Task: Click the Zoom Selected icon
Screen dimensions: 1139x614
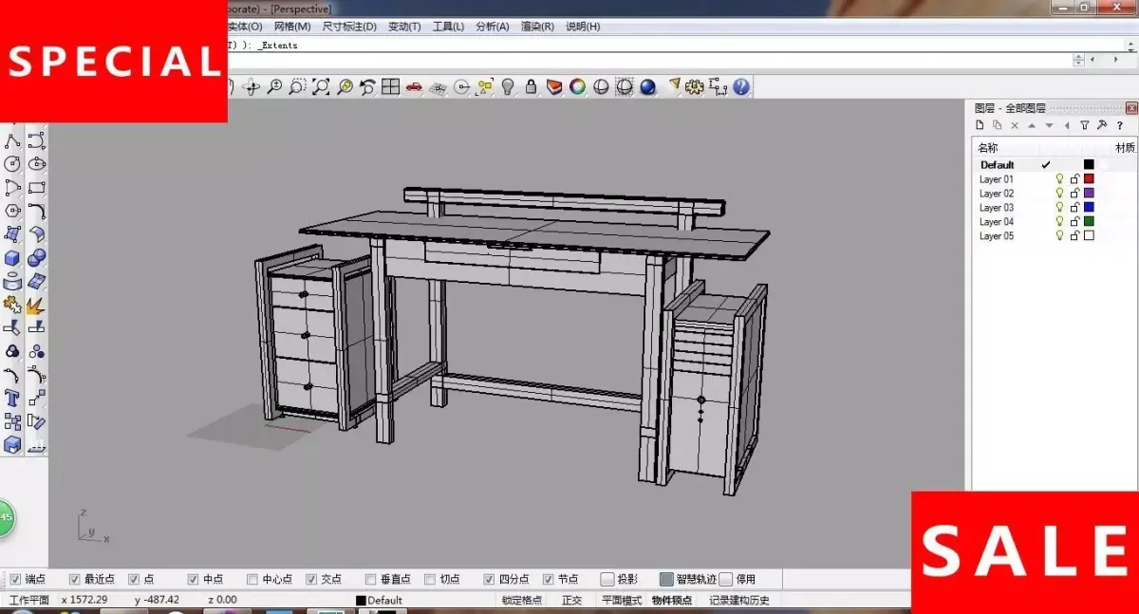Action: [345, 86]
